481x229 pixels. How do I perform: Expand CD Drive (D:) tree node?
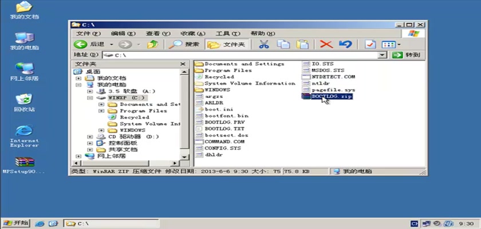pos(89,137)
